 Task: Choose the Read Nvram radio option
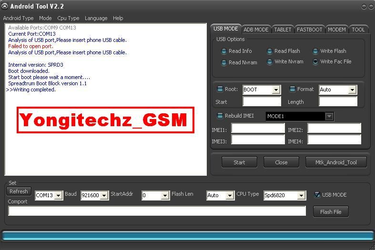pyautogui.click(x=224, y=62)
